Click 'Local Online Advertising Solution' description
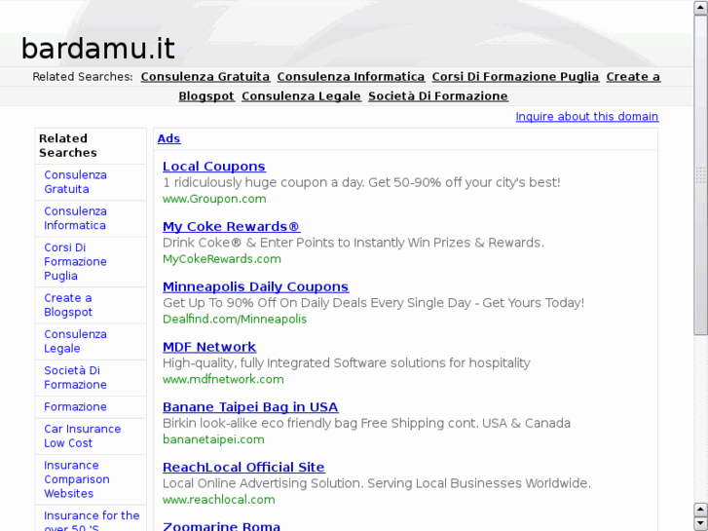Screen dimensions: 708x531 tap(377, 483)
